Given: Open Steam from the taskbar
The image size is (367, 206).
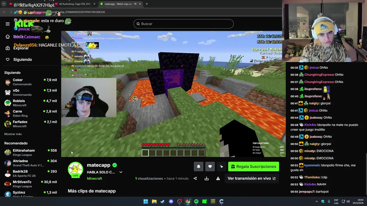Looking at the screenshot, I should 163,201.
